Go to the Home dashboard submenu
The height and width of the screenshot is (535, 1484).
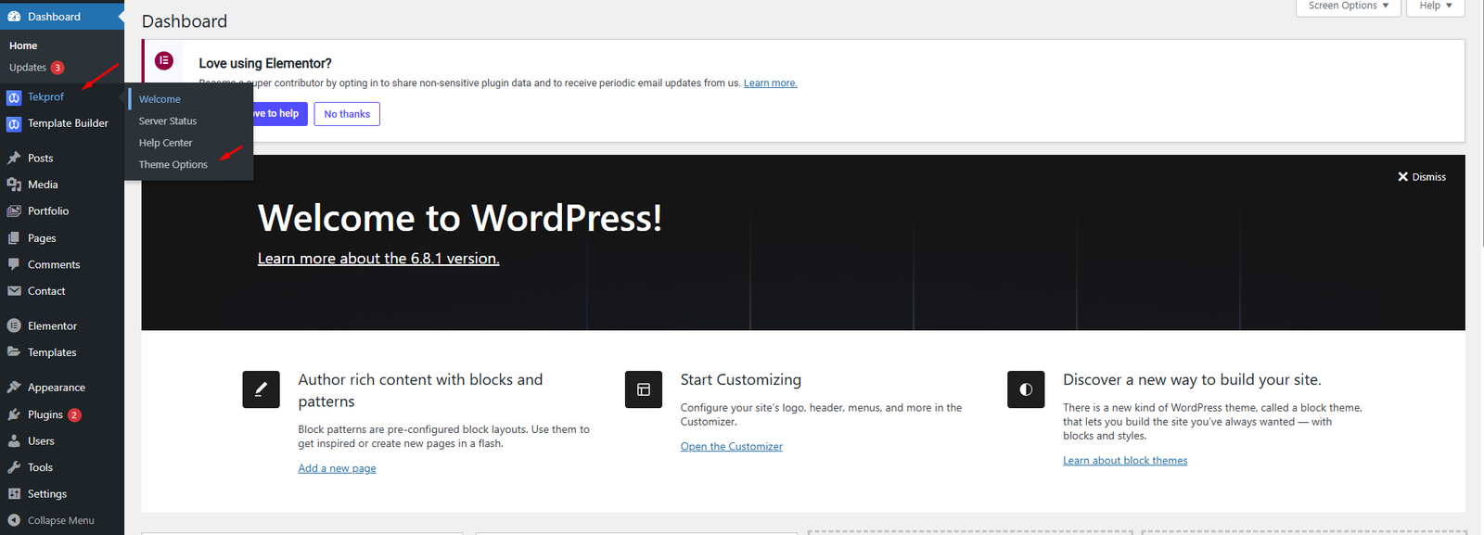(23, 45)
